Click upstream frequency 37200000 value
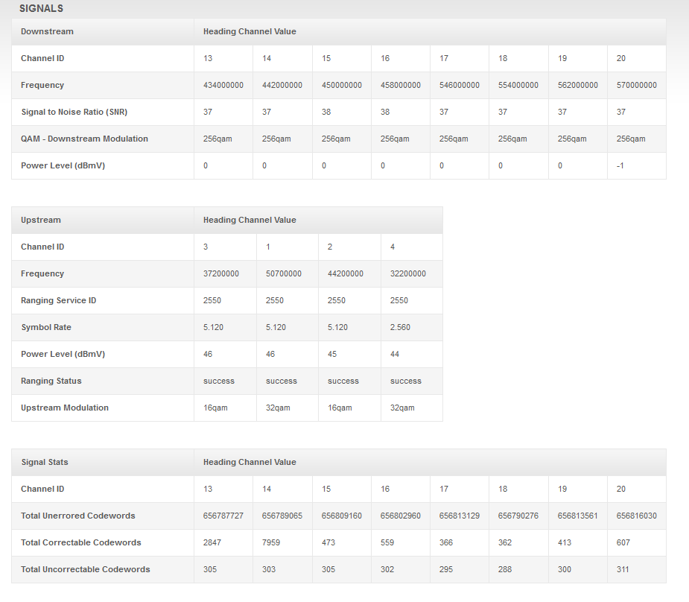689x602 pixels. tap(221, 273)
